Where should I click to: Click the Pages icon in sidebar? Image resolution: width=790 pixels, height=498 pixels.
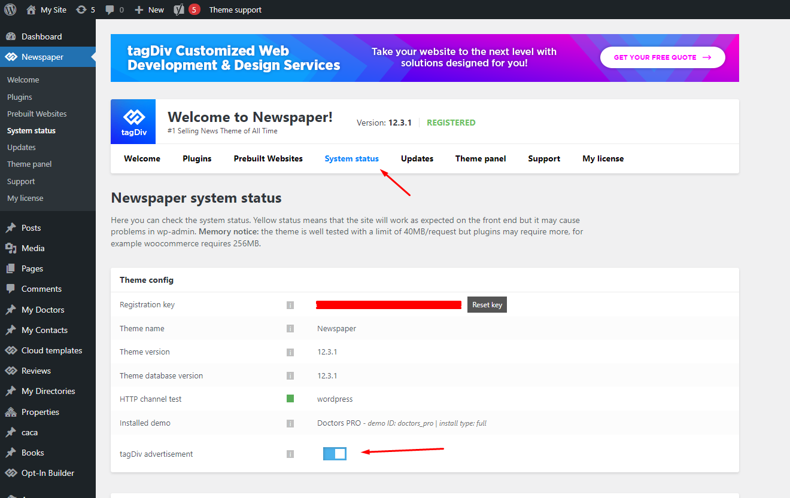click(11, 268)
